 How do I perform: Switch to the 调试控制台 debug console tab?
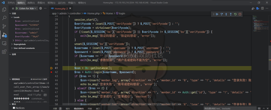(x=79, y=109)
